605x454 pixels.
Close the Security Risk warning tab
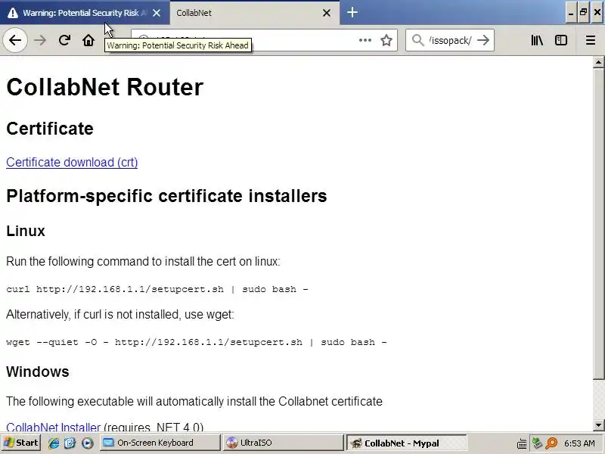click(x=157, y=13)
